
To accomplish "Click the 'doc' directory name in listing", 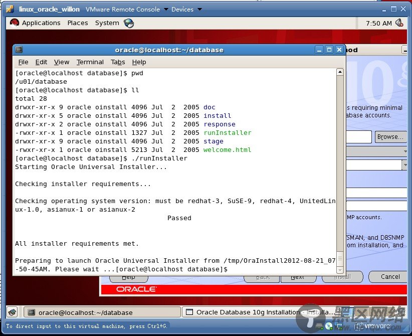I will [210, 107].
